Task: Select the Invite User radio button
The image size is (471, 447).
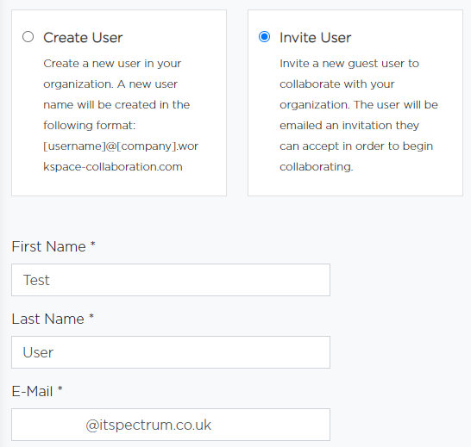Action: 264,37
